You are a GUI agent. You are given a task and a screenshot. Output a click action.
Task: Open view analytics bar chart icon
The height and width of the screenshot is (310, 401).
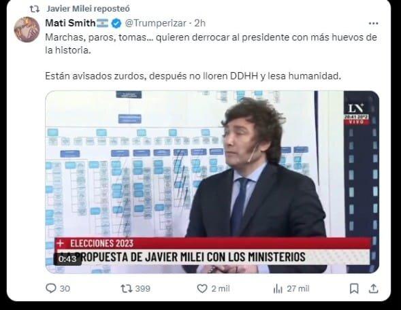point(278,289)
